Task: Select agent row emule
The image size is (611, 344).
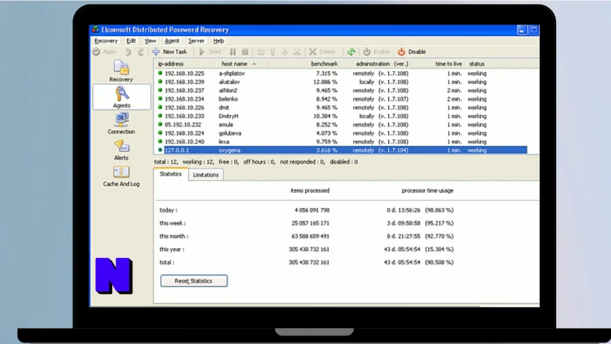Action: coord(341,125)
